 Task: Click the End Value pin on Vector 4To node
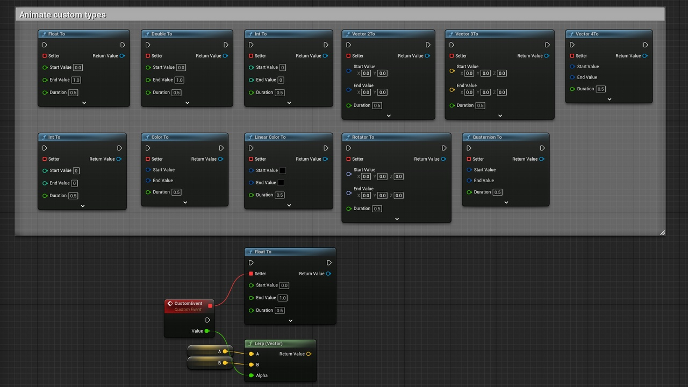point(572,77)
